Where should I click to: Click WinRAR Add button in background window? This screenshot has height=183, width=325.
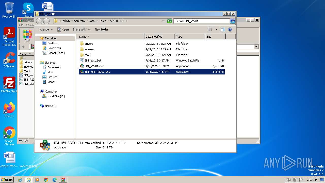(27, 36)
